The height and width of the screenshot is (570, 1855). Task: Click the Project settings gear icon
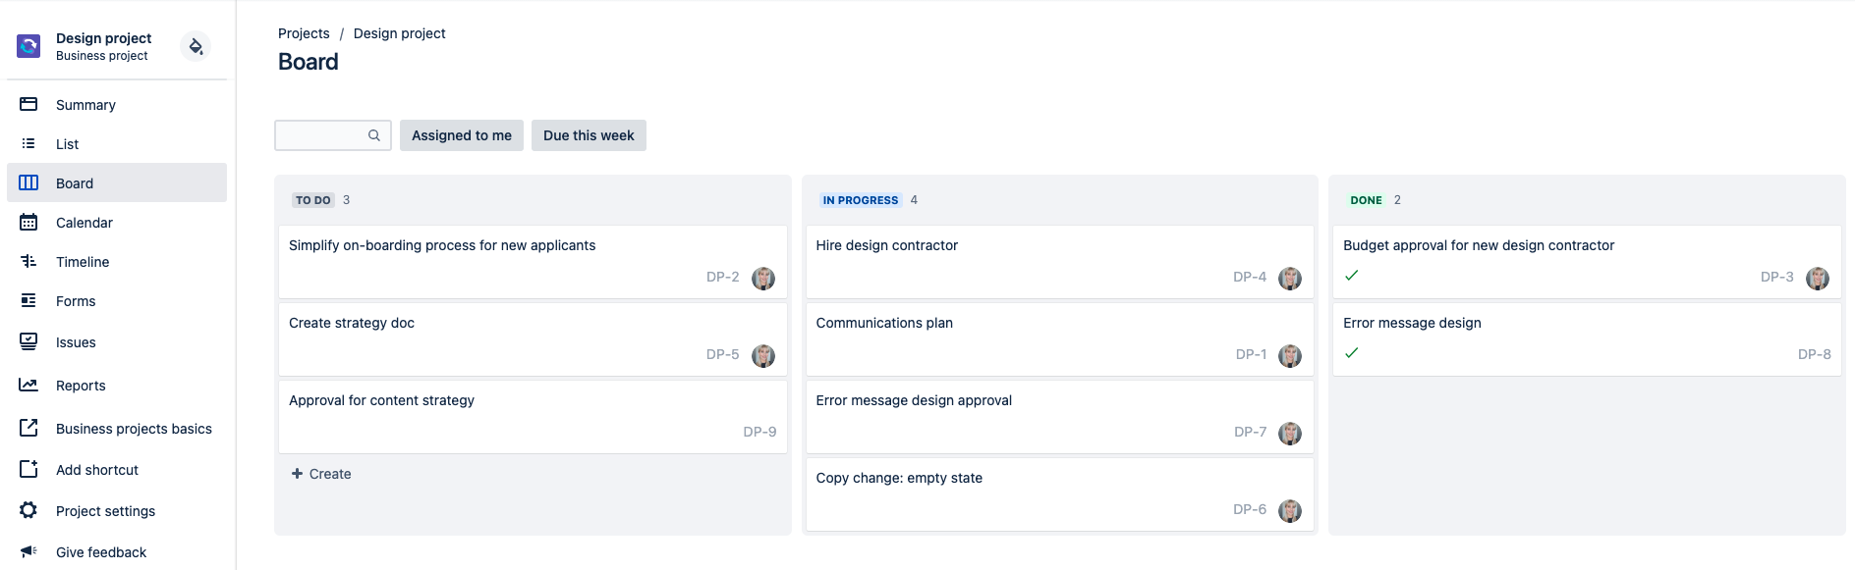pyautogui.click(x=28, y=510)
